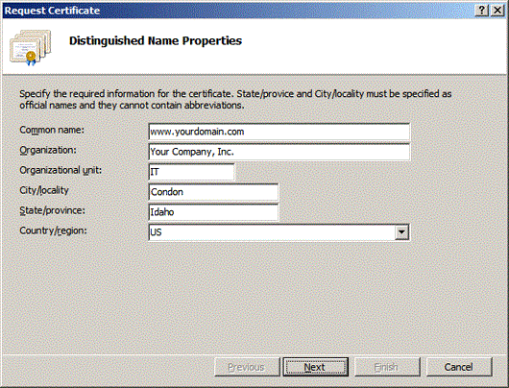
Task: Click the disabled Previous button
Action: (x=247, y=367)
